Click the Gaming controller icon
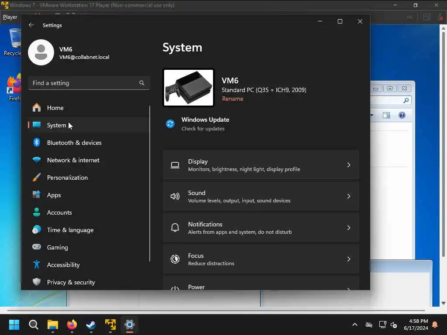The image size is (447, 335). (37, 247)
